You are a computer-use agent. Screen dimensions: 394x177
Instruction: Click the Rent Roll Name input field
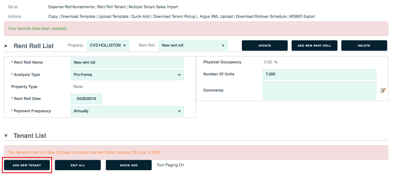[127, 62]
